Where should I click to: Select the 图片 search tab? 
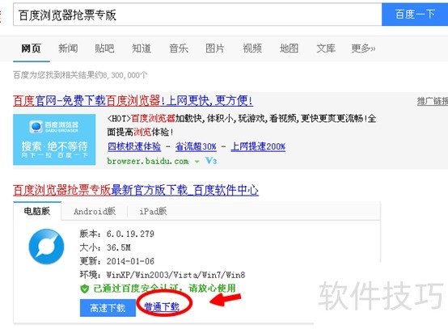click(215, 49)
